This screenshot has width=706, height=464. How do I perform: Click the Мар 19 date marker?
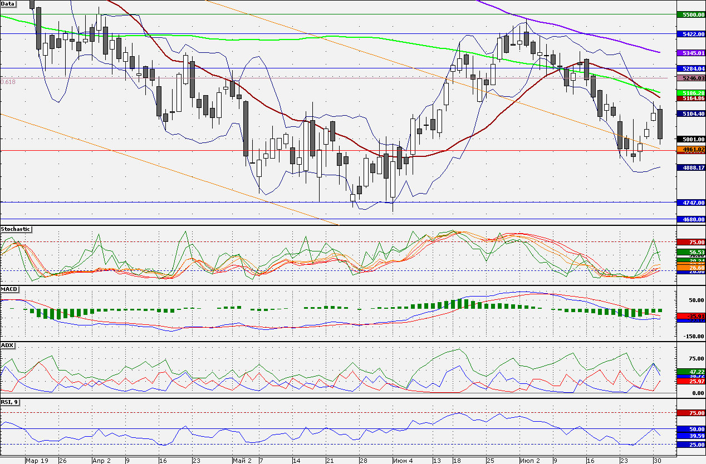tap(37, 461)
